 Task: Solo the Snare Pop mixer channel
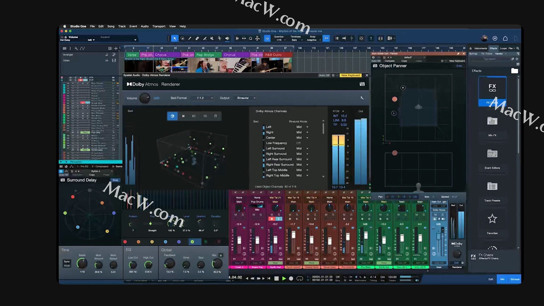(x=261, y=215)
